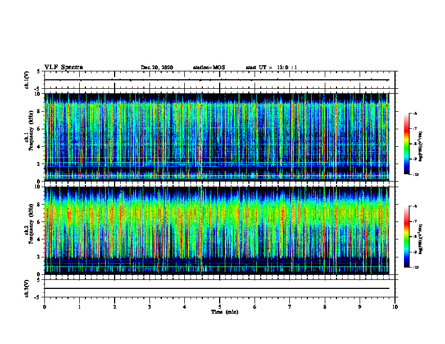
Task: Select the ch.1 "Frequency (kHz)" axis label
Action: pos(31,130)
